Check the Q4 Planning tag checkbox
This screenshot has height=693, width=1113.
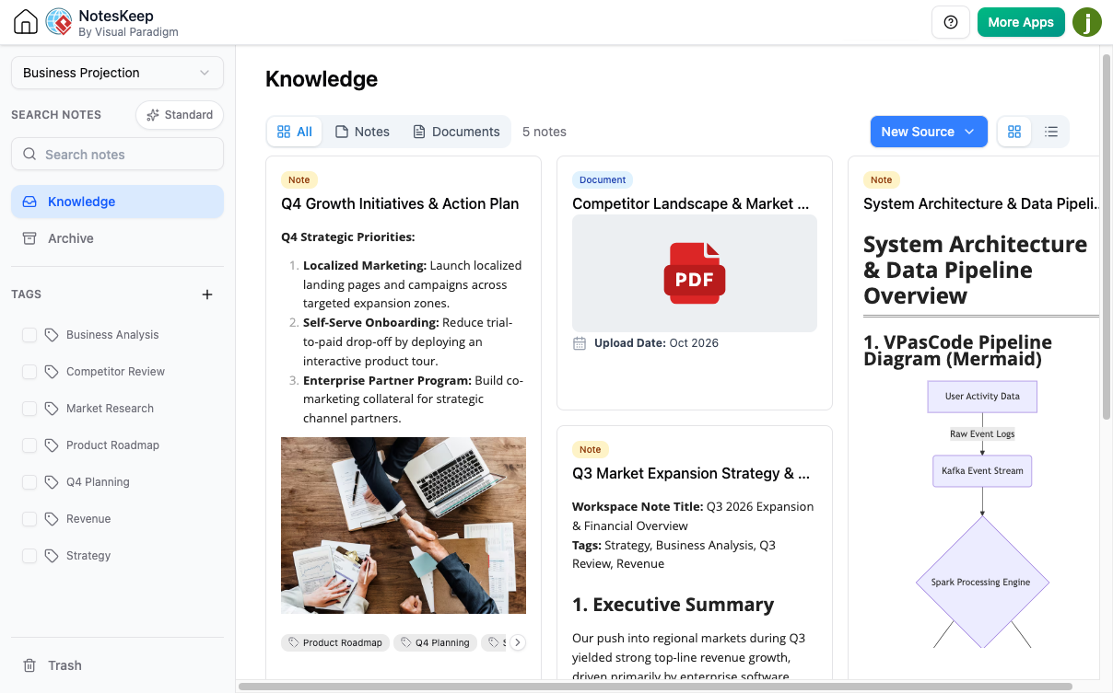pyautogui.click(x=29, y=482)
